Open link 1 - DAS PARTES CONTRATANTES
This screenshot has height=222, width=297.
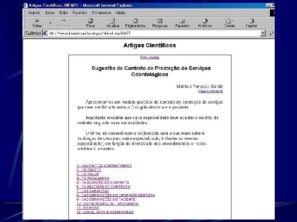pyautogui.click(x=104, y=166)
